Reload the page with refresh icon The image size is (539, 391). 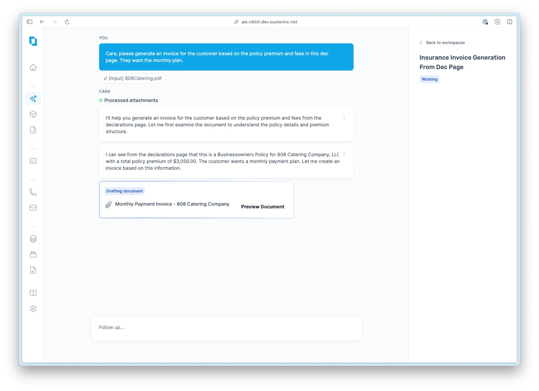[67, 22]
